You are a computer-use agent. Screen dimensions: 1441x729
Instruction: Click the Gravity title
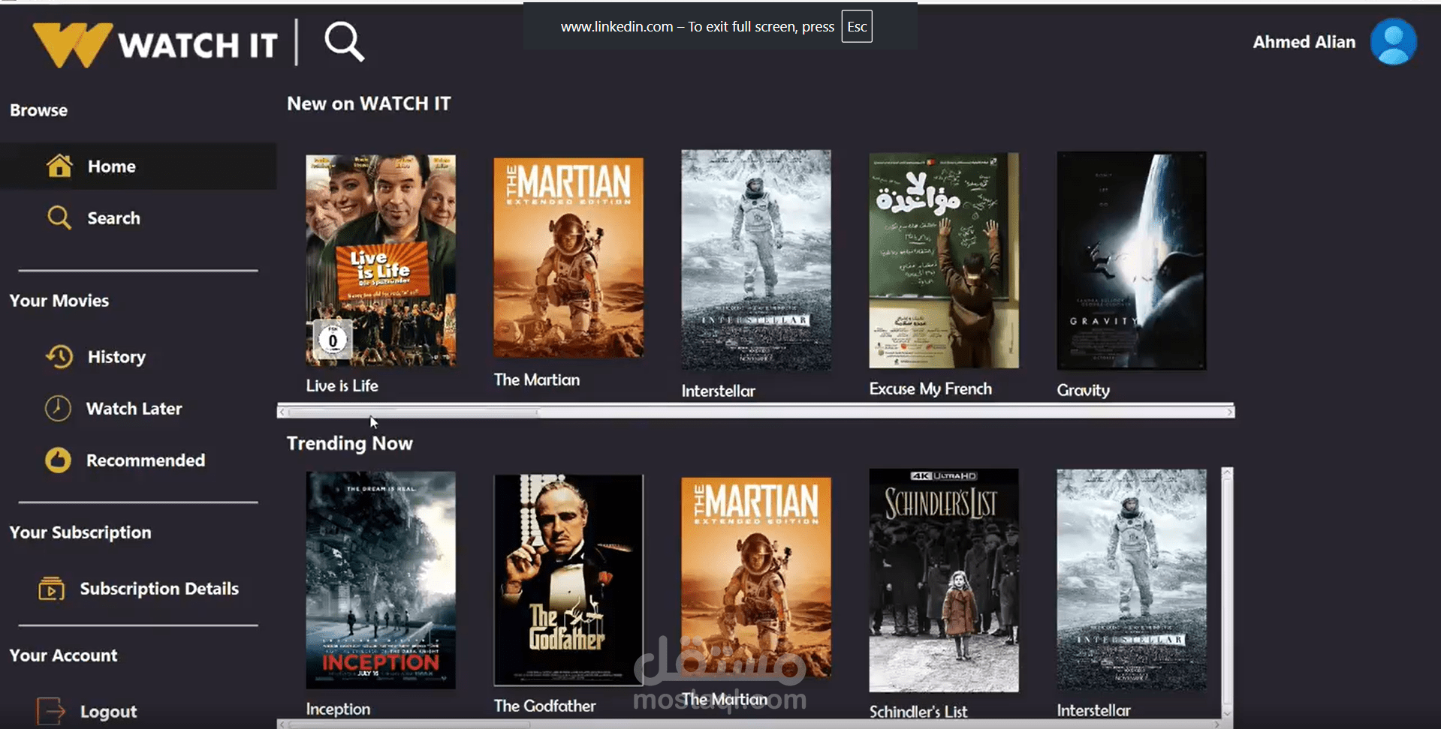point(1083,390)
